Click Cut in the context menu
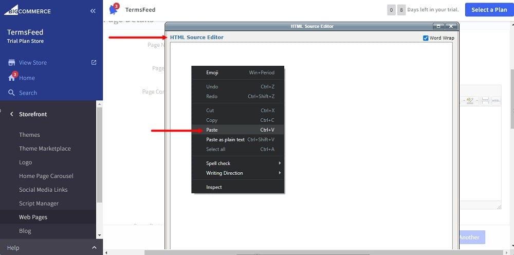 point(237,111)
